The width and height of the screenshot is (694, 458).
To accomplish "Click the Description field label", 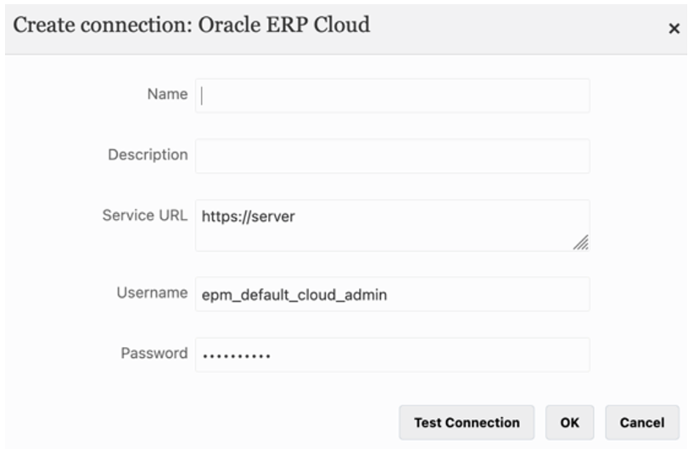I will [x=148, y=154].
